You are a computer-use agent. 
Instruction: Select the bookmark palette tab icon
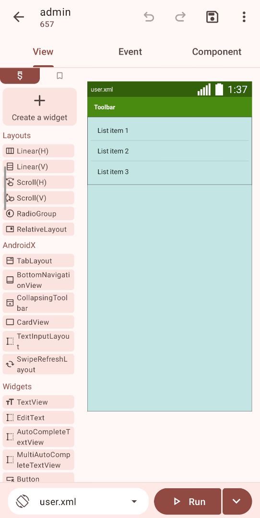point(59,76)
